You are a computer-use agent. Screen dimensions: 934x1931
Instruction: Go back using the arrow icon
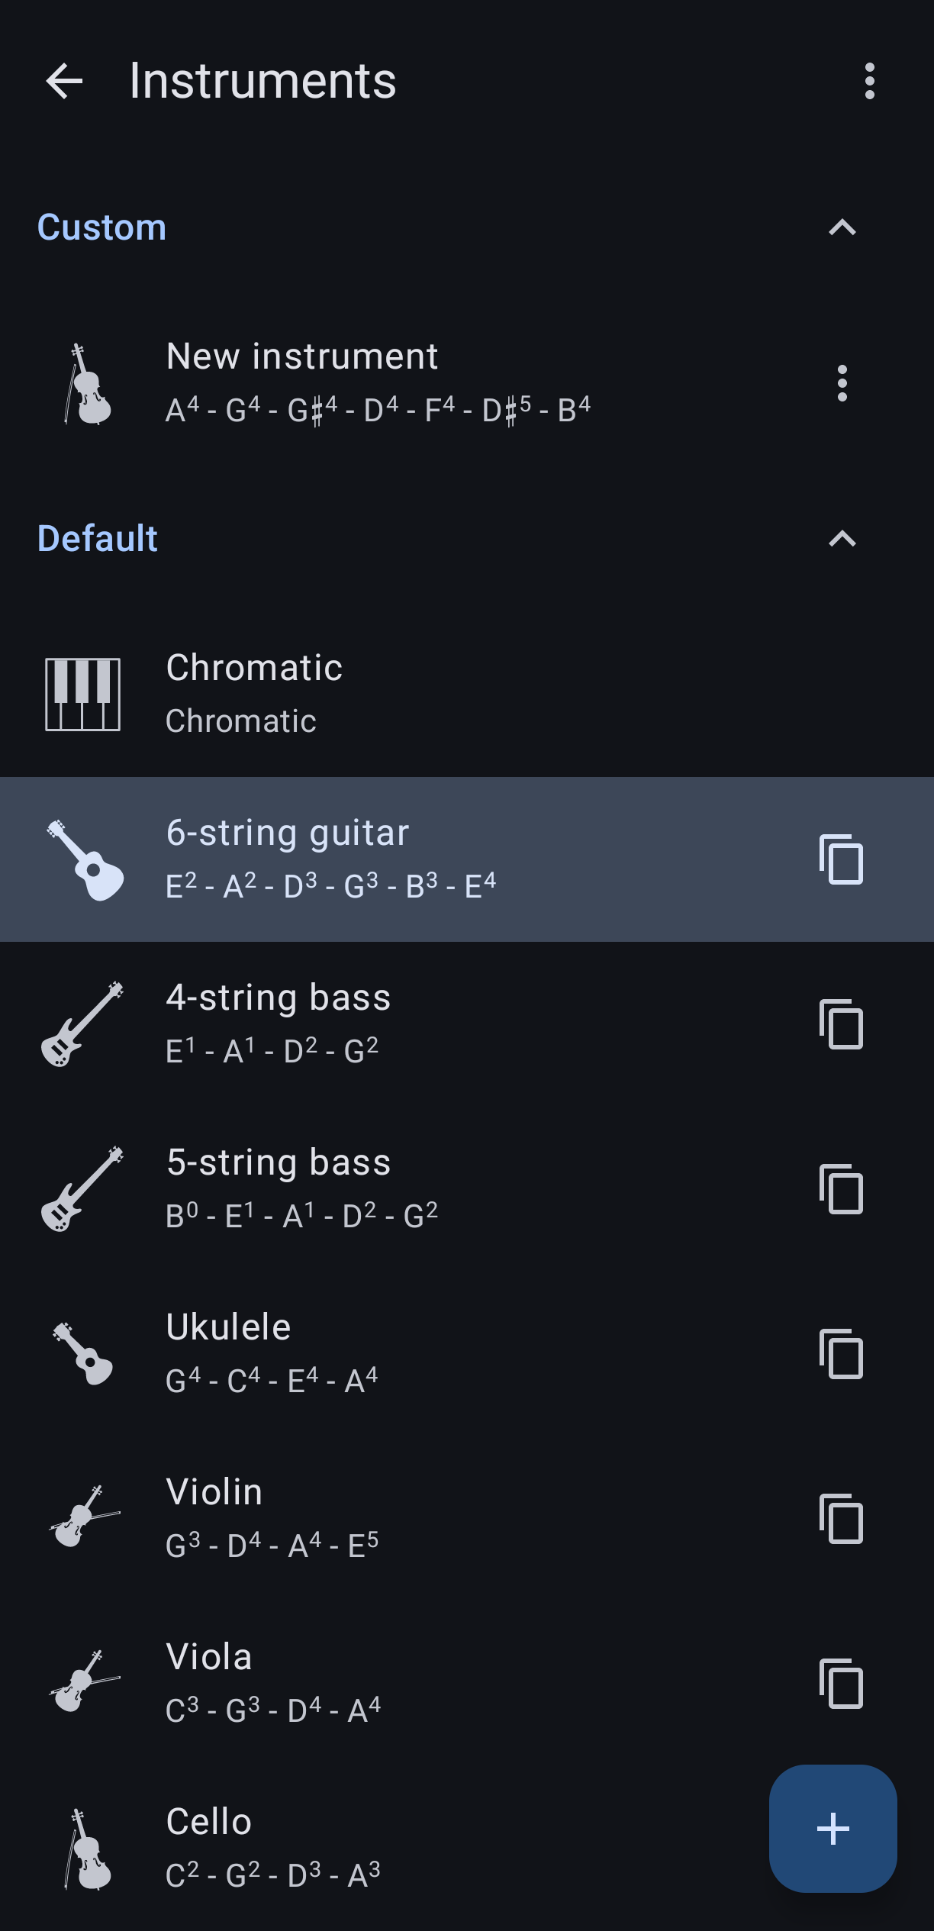(x=64, y=81)
